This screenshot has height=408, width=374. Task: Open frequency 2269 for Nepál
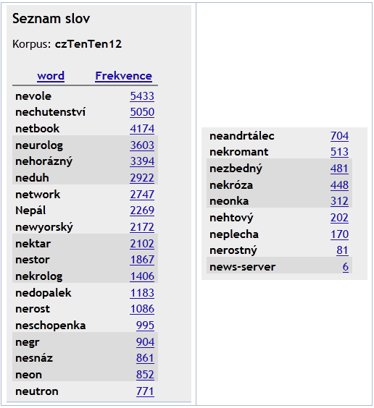pos(142,211)
